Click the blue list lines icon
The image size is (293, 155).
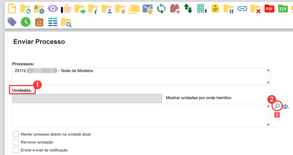click(53, 22)
